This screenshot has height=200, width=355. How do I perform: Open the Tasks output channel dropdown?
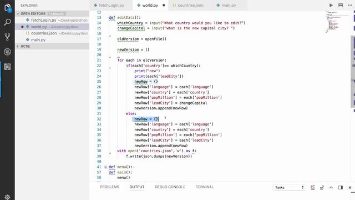[x=289, y=188]
